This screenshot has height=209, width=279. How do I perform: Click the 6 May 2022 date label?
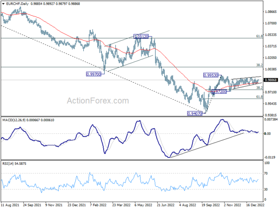(x=143, y=205)
